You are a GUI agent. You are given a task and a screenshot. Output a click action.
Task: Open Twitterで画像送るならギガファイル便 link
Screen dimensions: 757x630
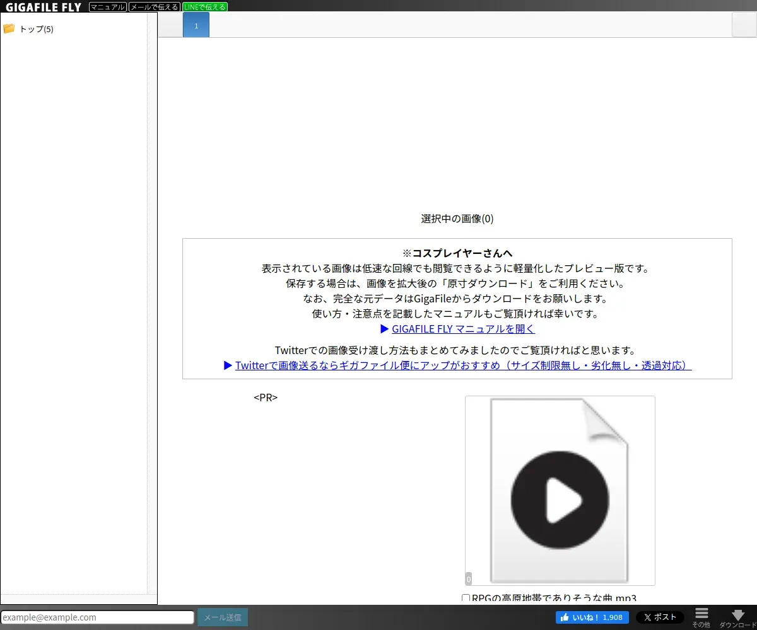(464, 365)
